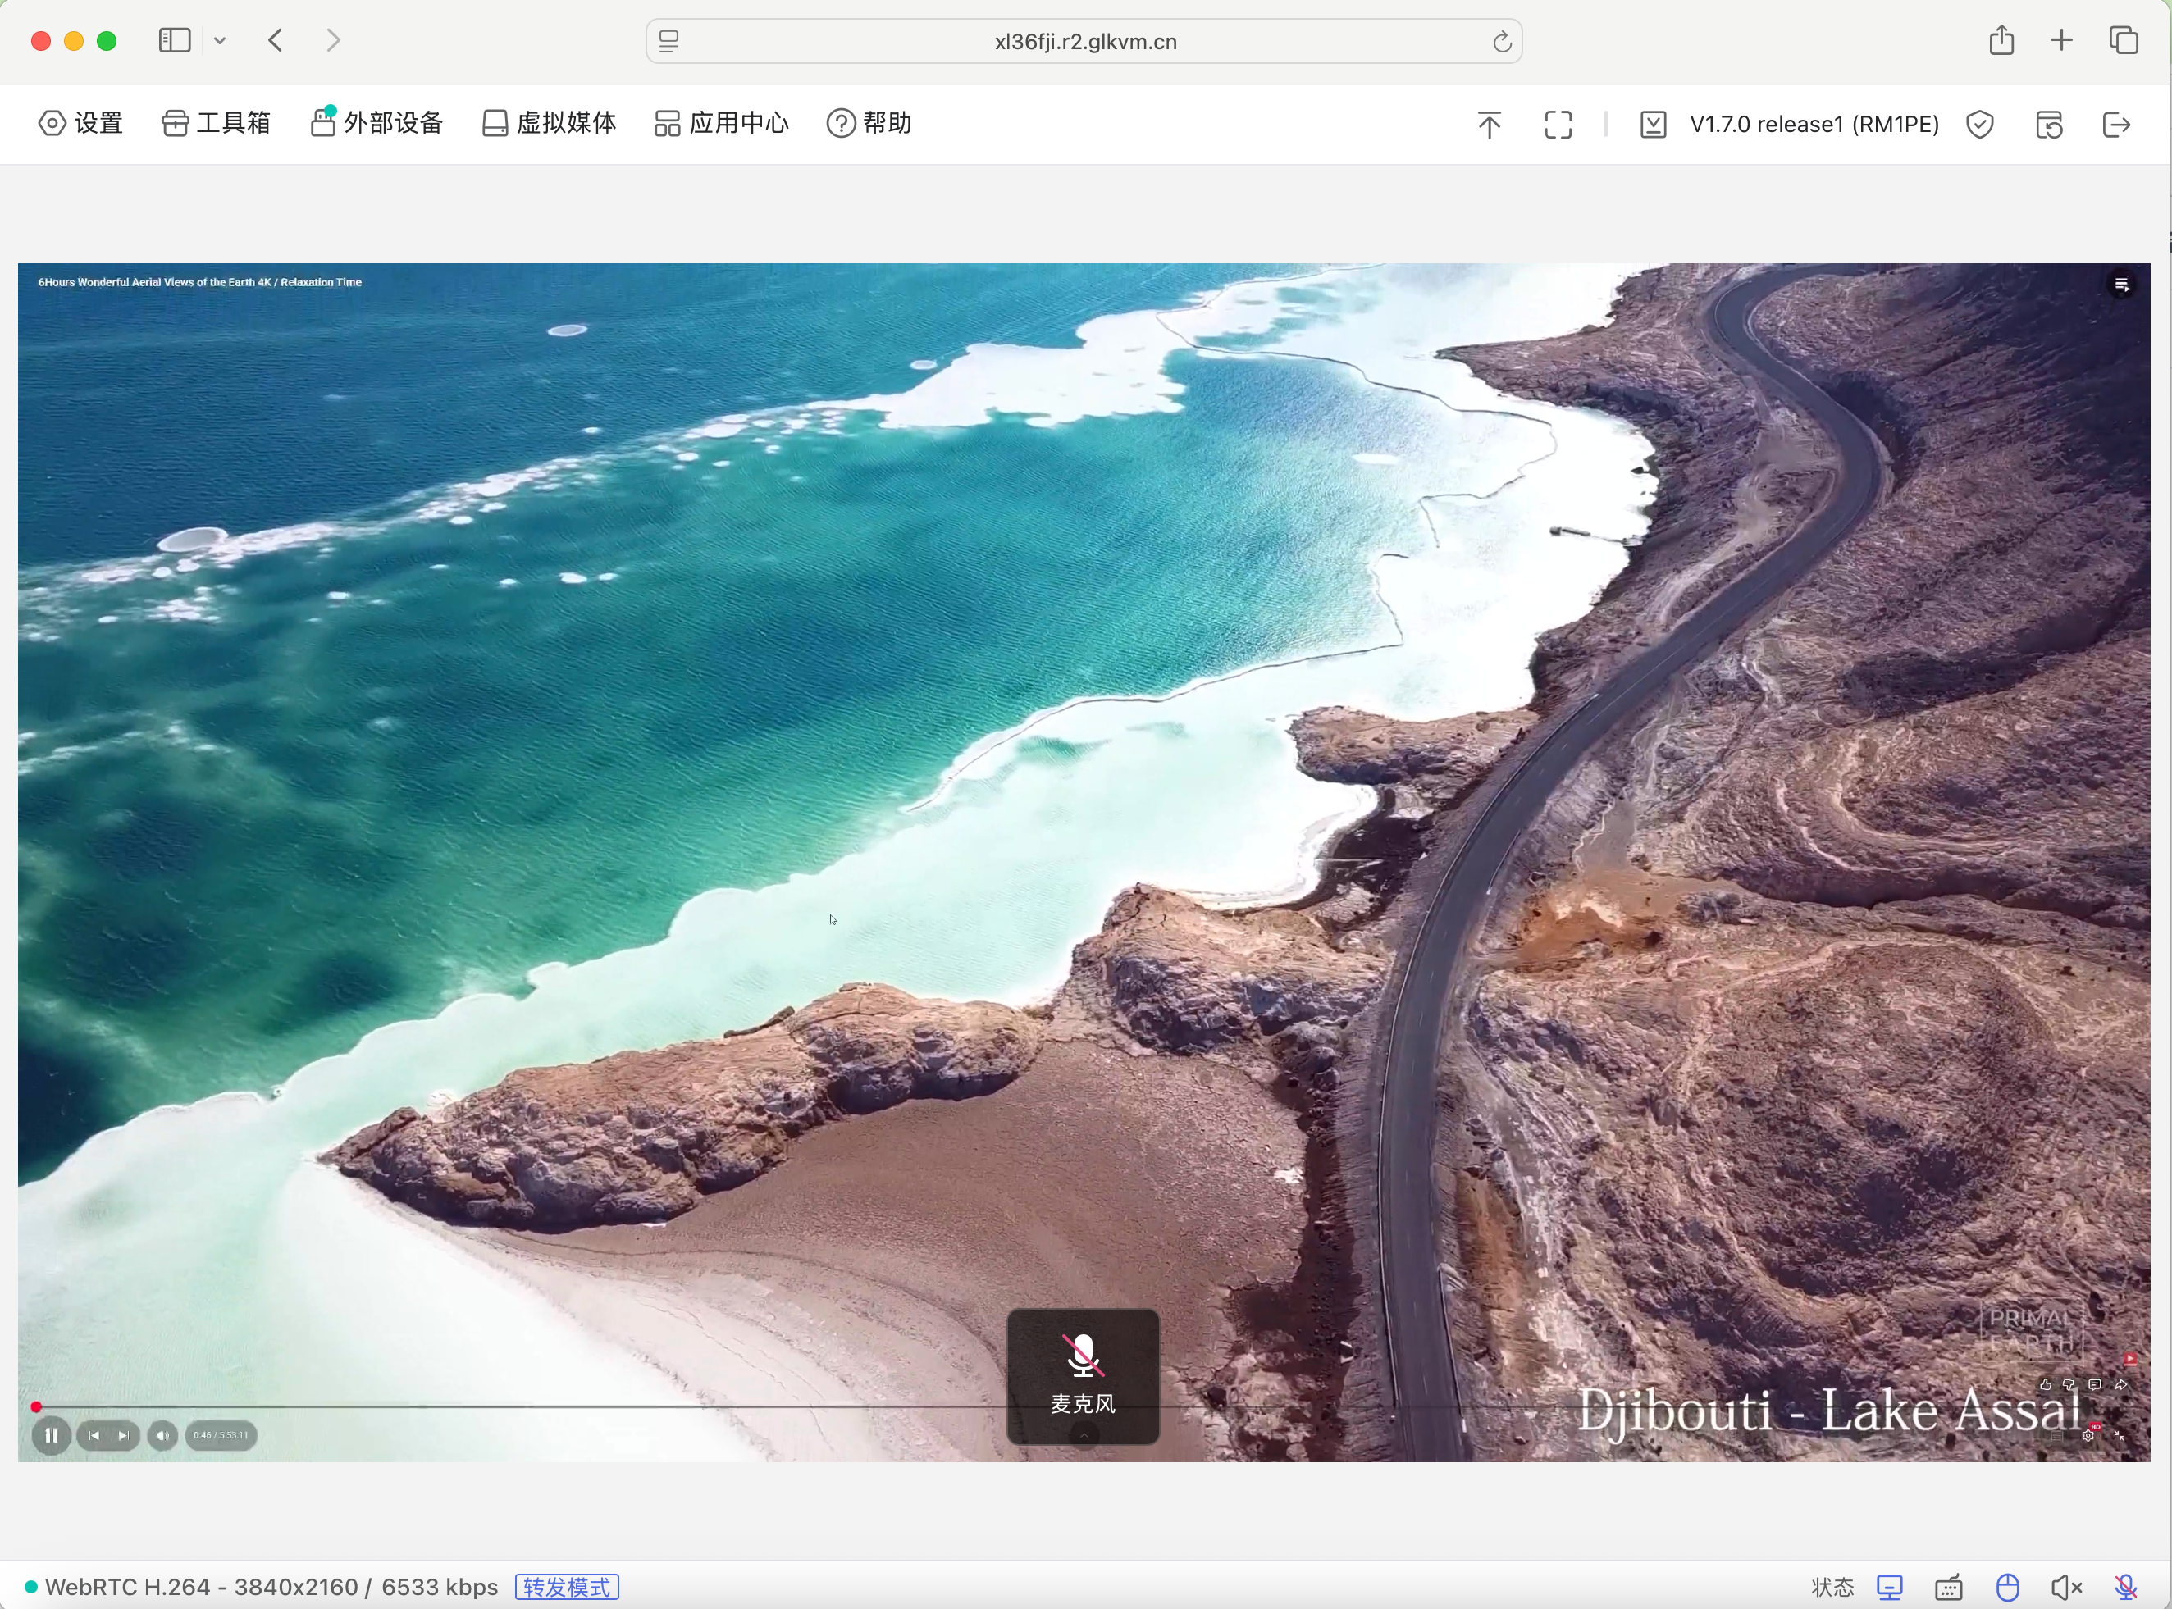Click the fullscreen icon in KVM toolbar
The image size is (2172, 1609).
click(1558, 125)
